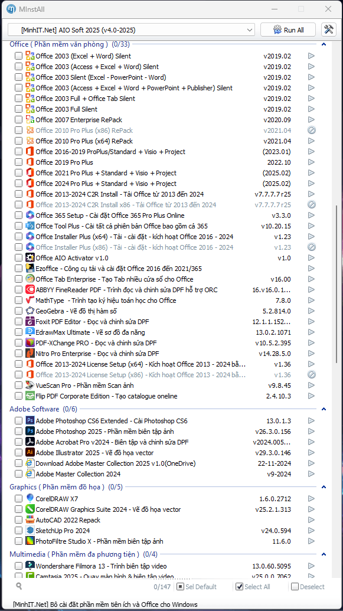Collapse the Graphics section arrow

click(x=323, y=487)
